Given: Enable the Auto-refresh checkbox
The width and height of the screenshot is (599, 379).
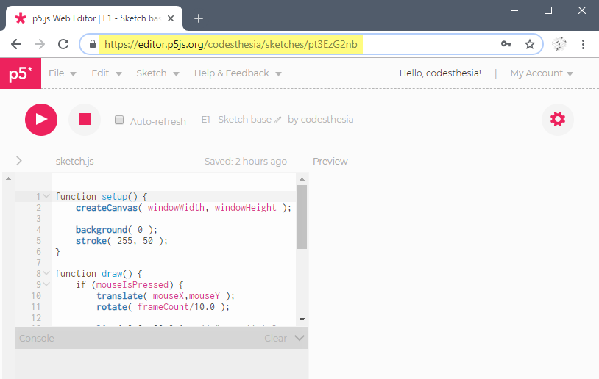Looking at the screenshot, I should 119,120.
